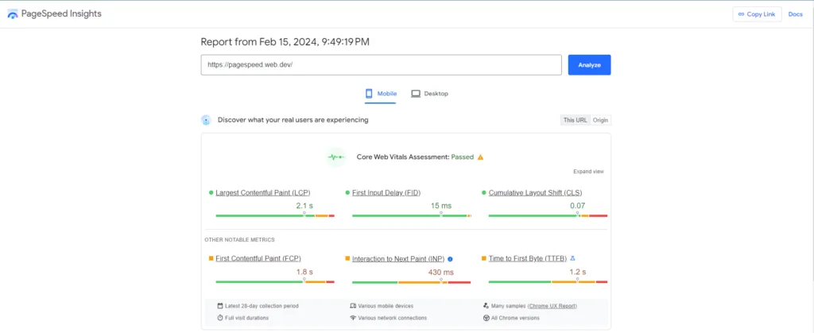Open the Chrome UX Report link

(x=552, y=306)
